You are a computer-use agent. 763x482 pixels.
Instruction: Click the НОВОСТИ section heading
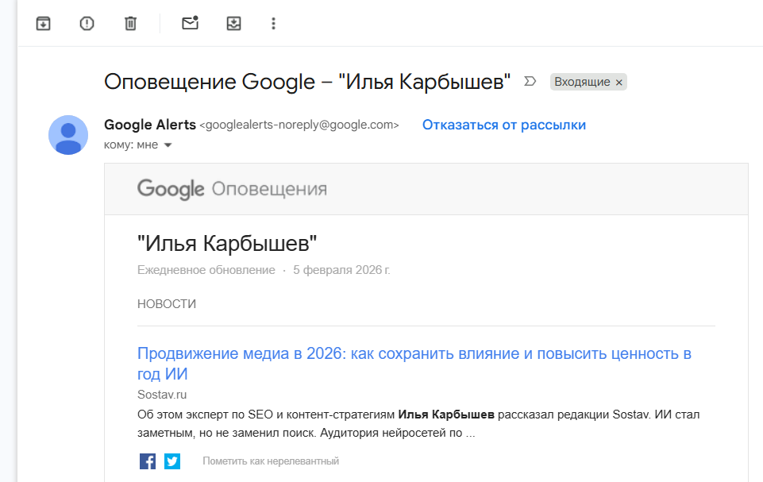[167, 304]
